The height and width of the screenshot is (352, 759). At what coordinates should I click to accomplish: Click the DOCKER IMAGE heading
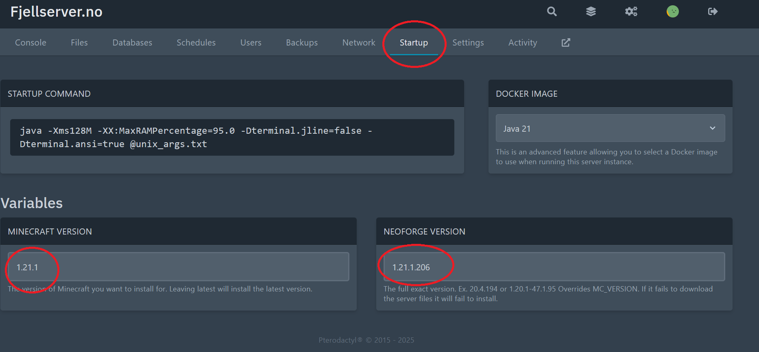527,94
